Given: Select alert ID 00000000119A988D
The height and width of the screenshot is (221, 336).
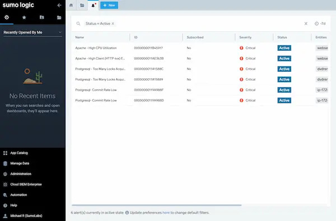Looking at the screenshot, I should [x=149, y=101].
